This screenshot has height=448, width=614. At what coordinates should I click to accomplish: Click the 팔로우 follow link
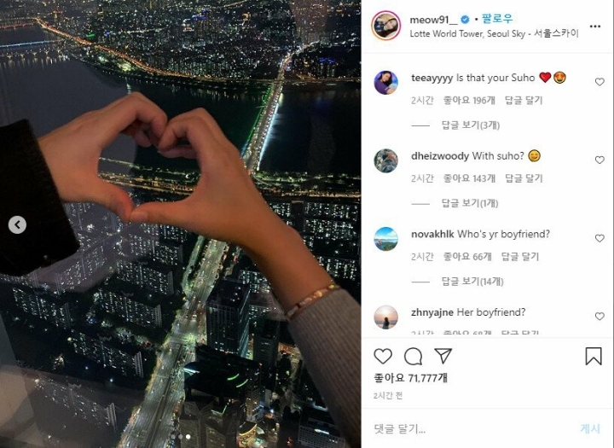click(496, 19)
